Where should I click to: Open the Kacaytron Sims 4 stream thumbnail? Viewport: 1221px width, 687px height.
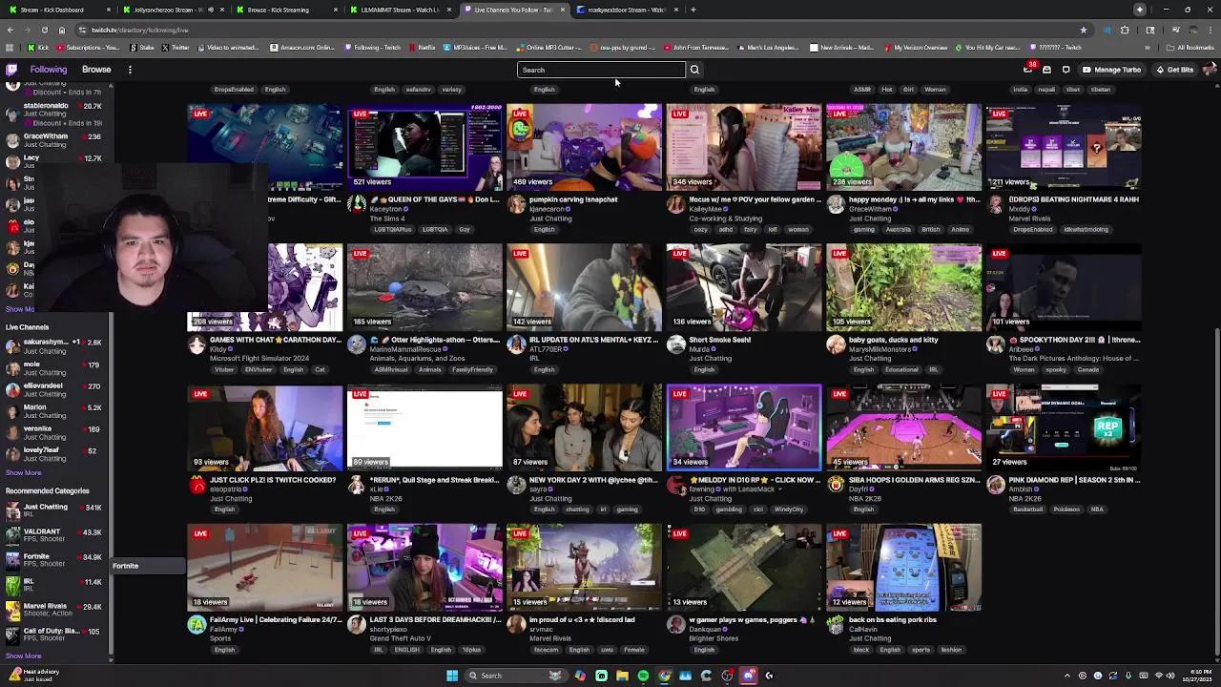pyautogui.click(x=424, y=147)
